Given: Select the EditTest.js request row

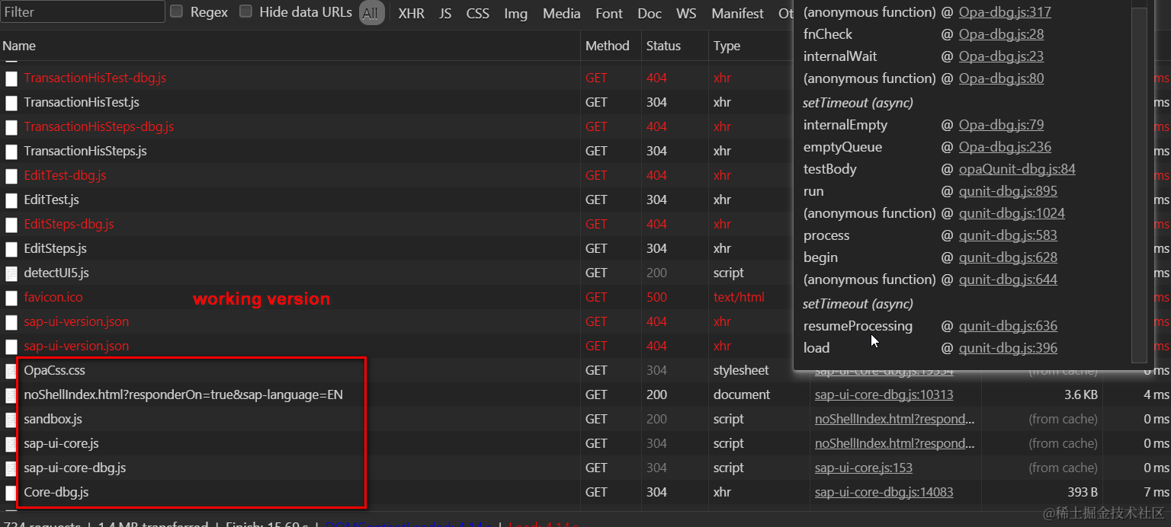Looking at the screenshot, I should [51, 200].
